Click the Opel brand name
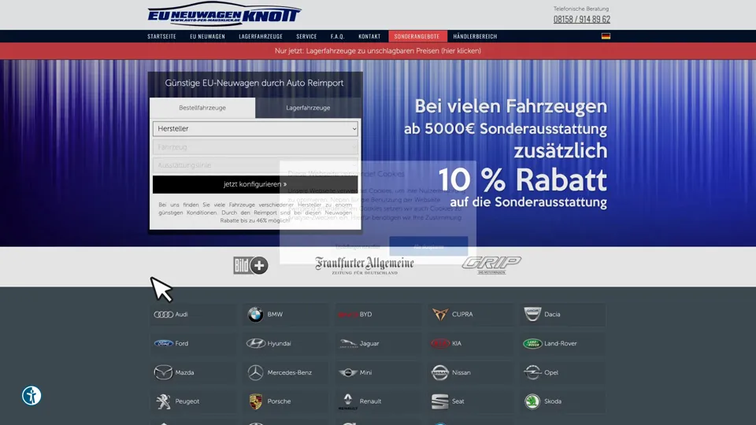 point(551,372)
